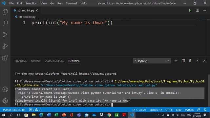The width and height of the screenshot is (210, 118).
Task: Click the line 1 code in editor
Action: pyautogui.click(x=72, y=23)
